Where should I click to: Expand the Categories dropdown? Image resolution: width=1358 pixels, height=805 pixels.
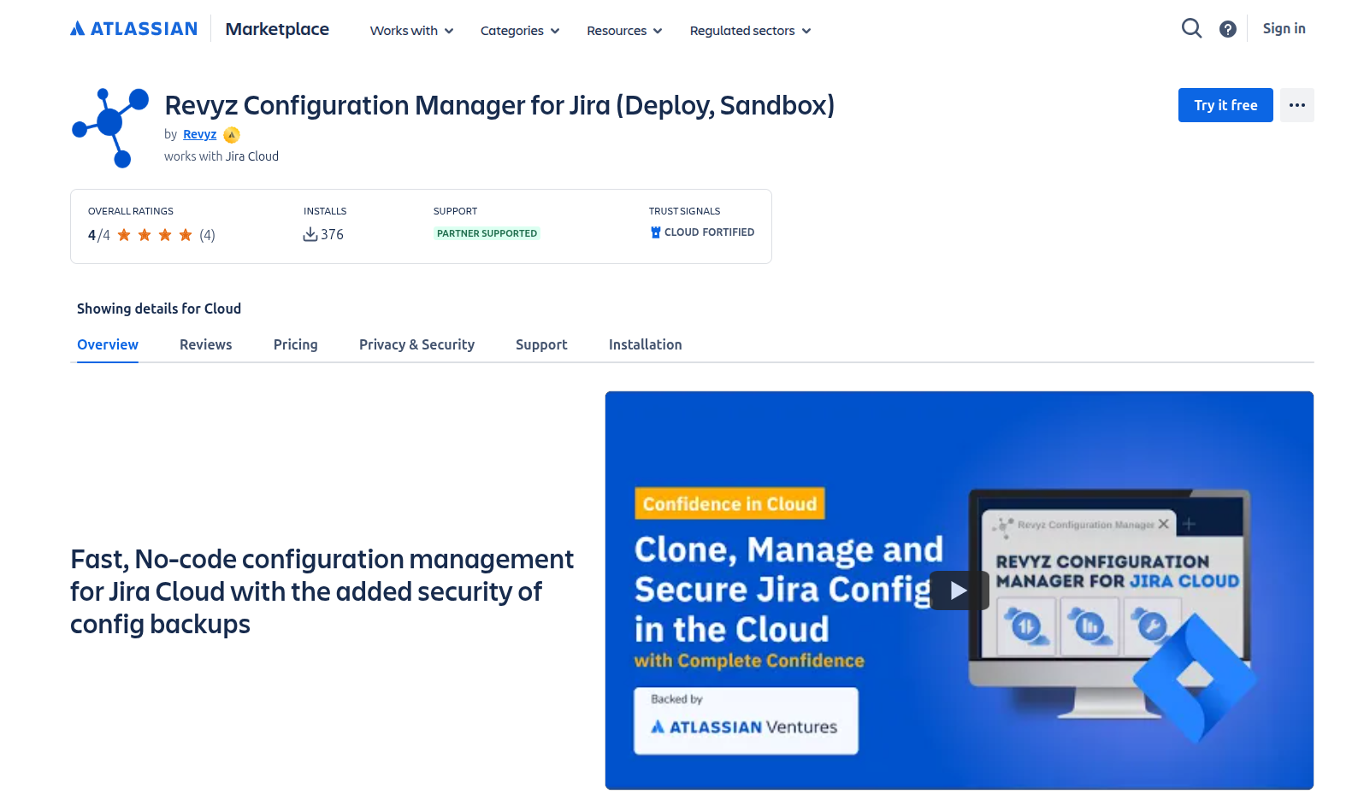[520, 31]
